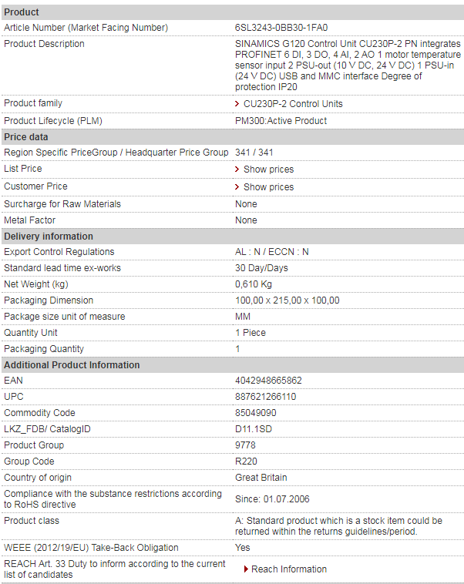Image resolution: width=464 pixels, height=584 pixels.
Task: Select packaging dimension 100,00 x 215,00 x 100,00
Action: pos(287,300)
